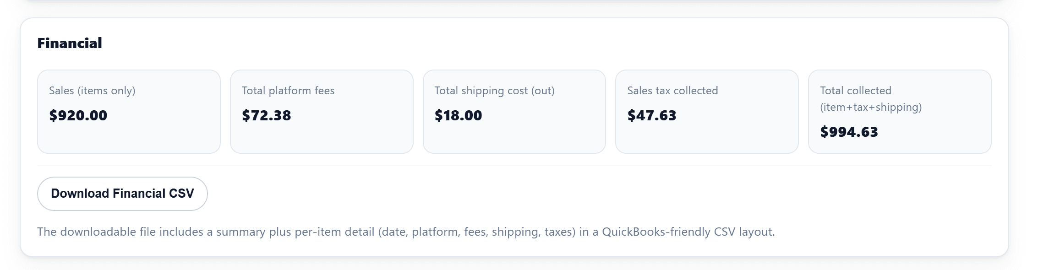Click the Total platform fees label

[289, 91]
